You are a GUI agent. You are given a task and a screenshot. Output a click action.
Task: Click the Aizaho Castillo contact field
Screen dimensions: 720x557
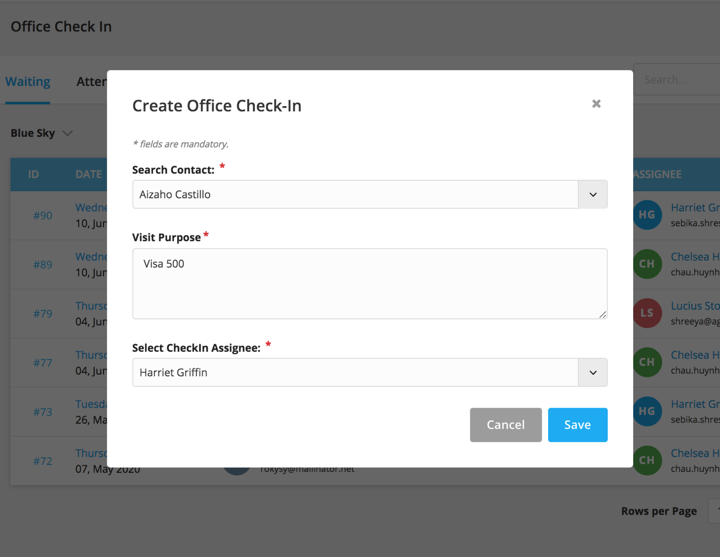(355, 194)
